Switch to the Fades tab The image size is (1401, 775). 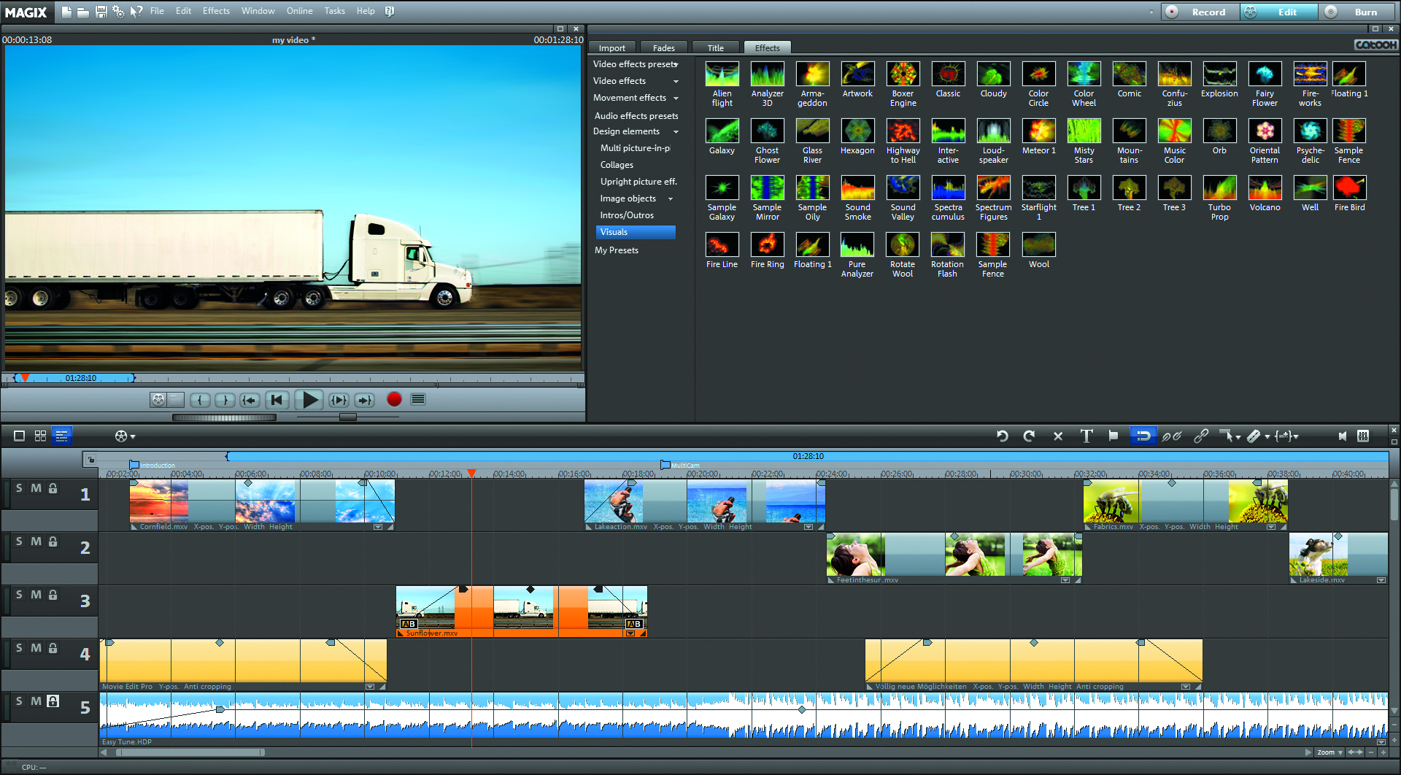click(x=663, y=48)
